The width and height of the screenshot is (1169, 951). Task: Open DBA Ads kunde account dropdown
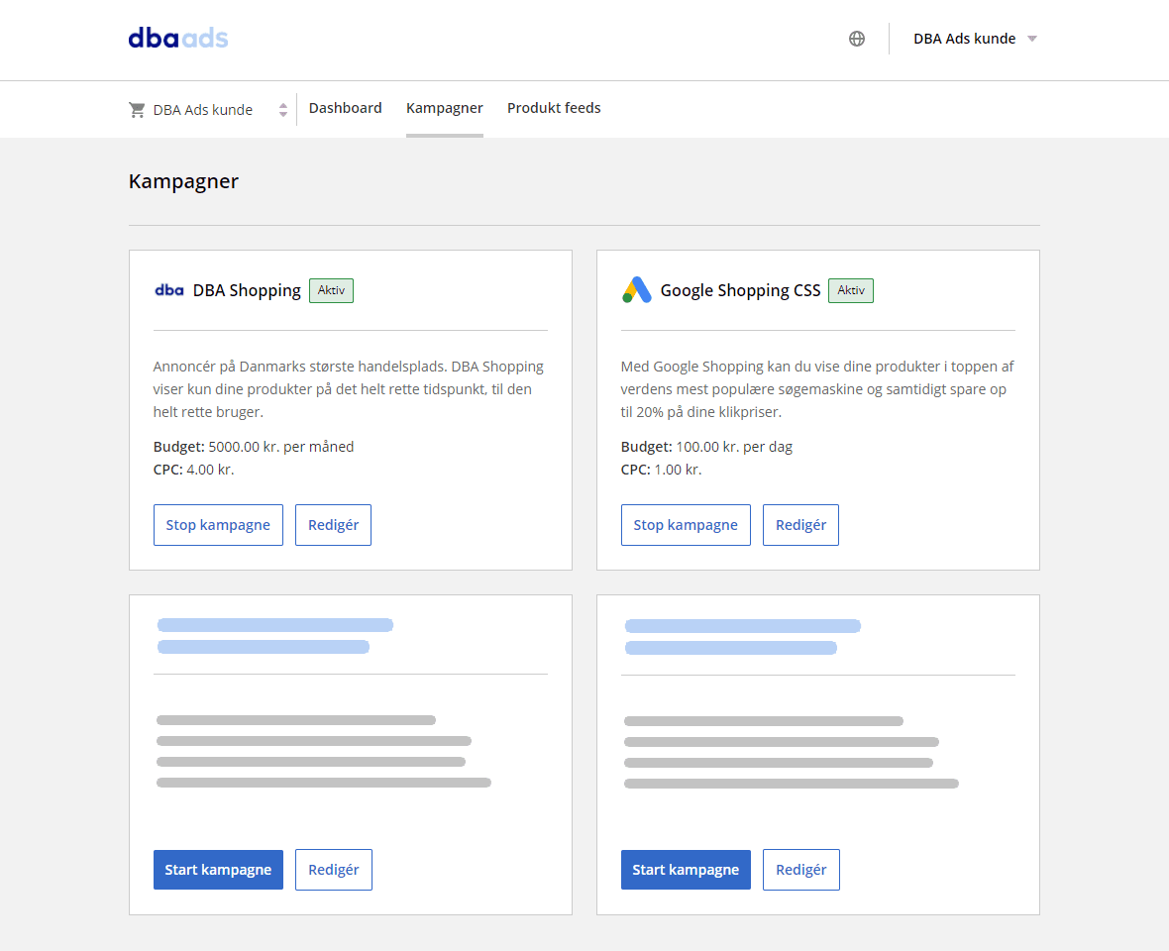click(975, 39)
